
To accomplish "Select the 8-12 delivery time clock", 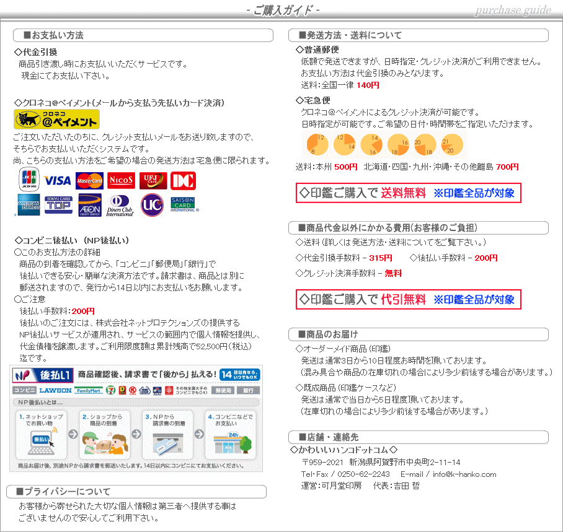I will pos(316,144).
